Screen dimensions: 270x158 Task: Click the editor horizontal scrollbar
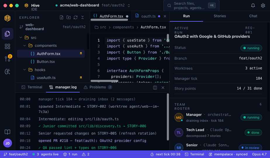tap(104, 81)
